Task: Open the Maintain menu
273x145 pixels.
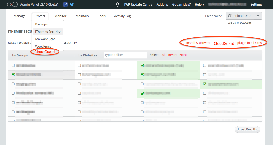Action: point(82,16)
